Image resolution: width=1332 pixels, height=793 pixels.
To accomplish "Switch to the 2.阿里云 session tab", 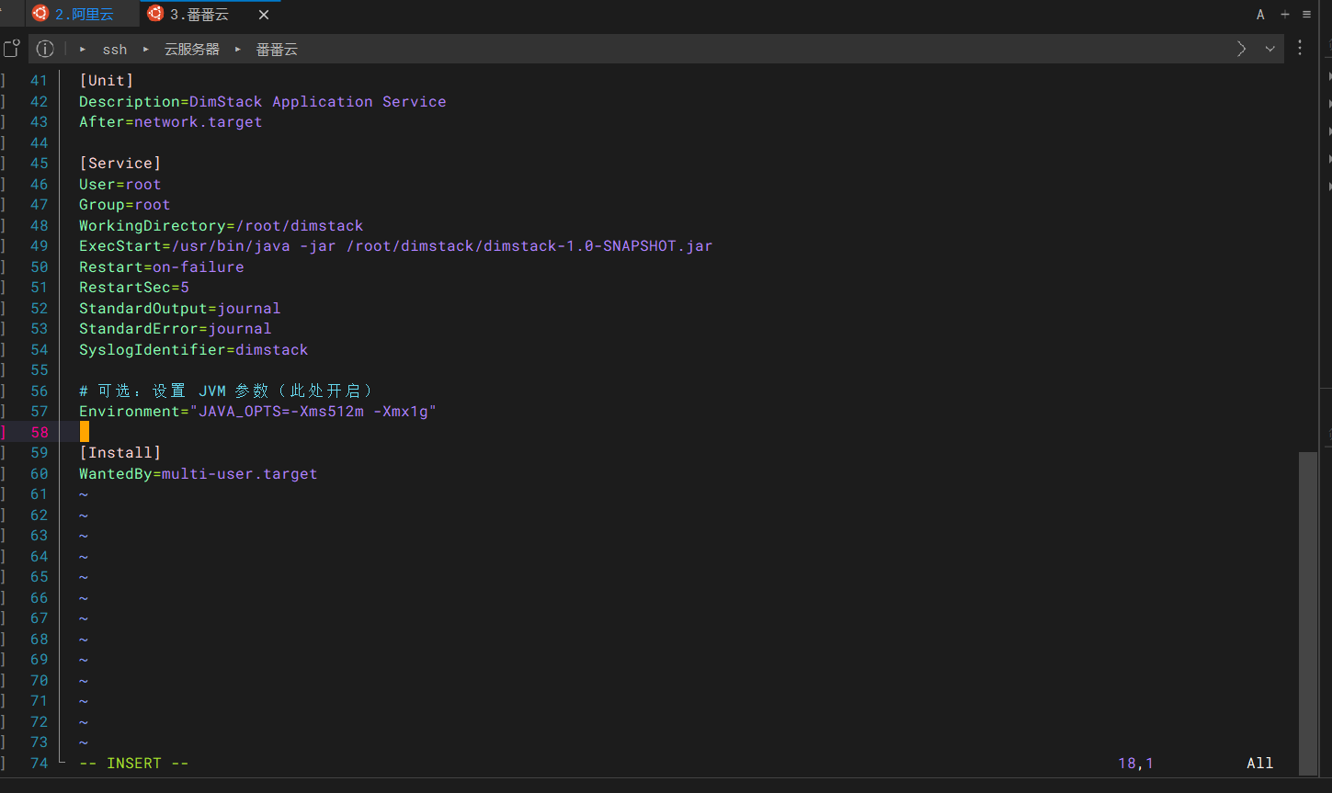I will 84,14.
